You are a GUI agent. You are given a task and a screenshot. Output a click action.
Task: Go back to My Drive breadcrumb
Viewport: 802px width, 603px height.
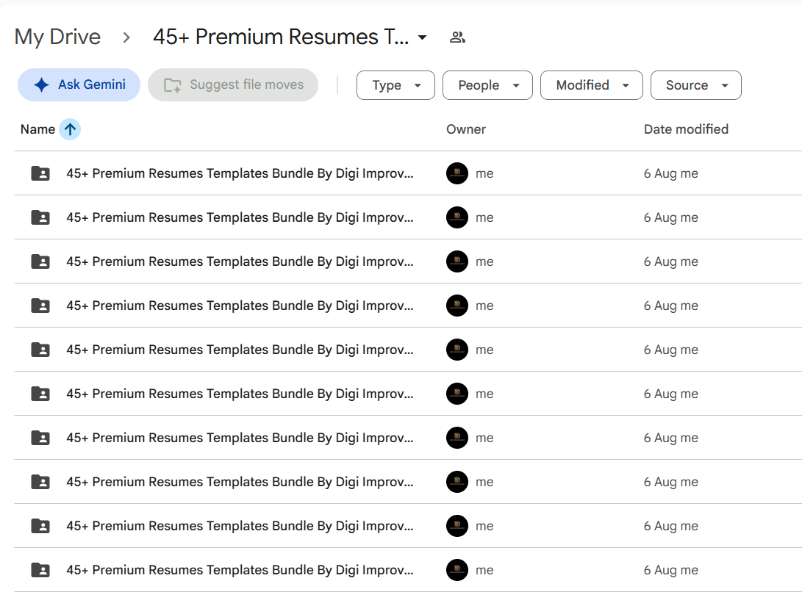click(57, 37)
